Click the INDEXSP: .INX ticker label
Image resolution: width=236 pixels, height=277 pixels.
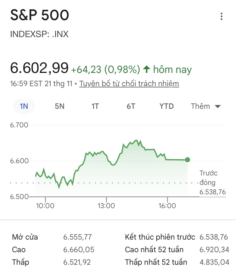(x=39, y=34)
